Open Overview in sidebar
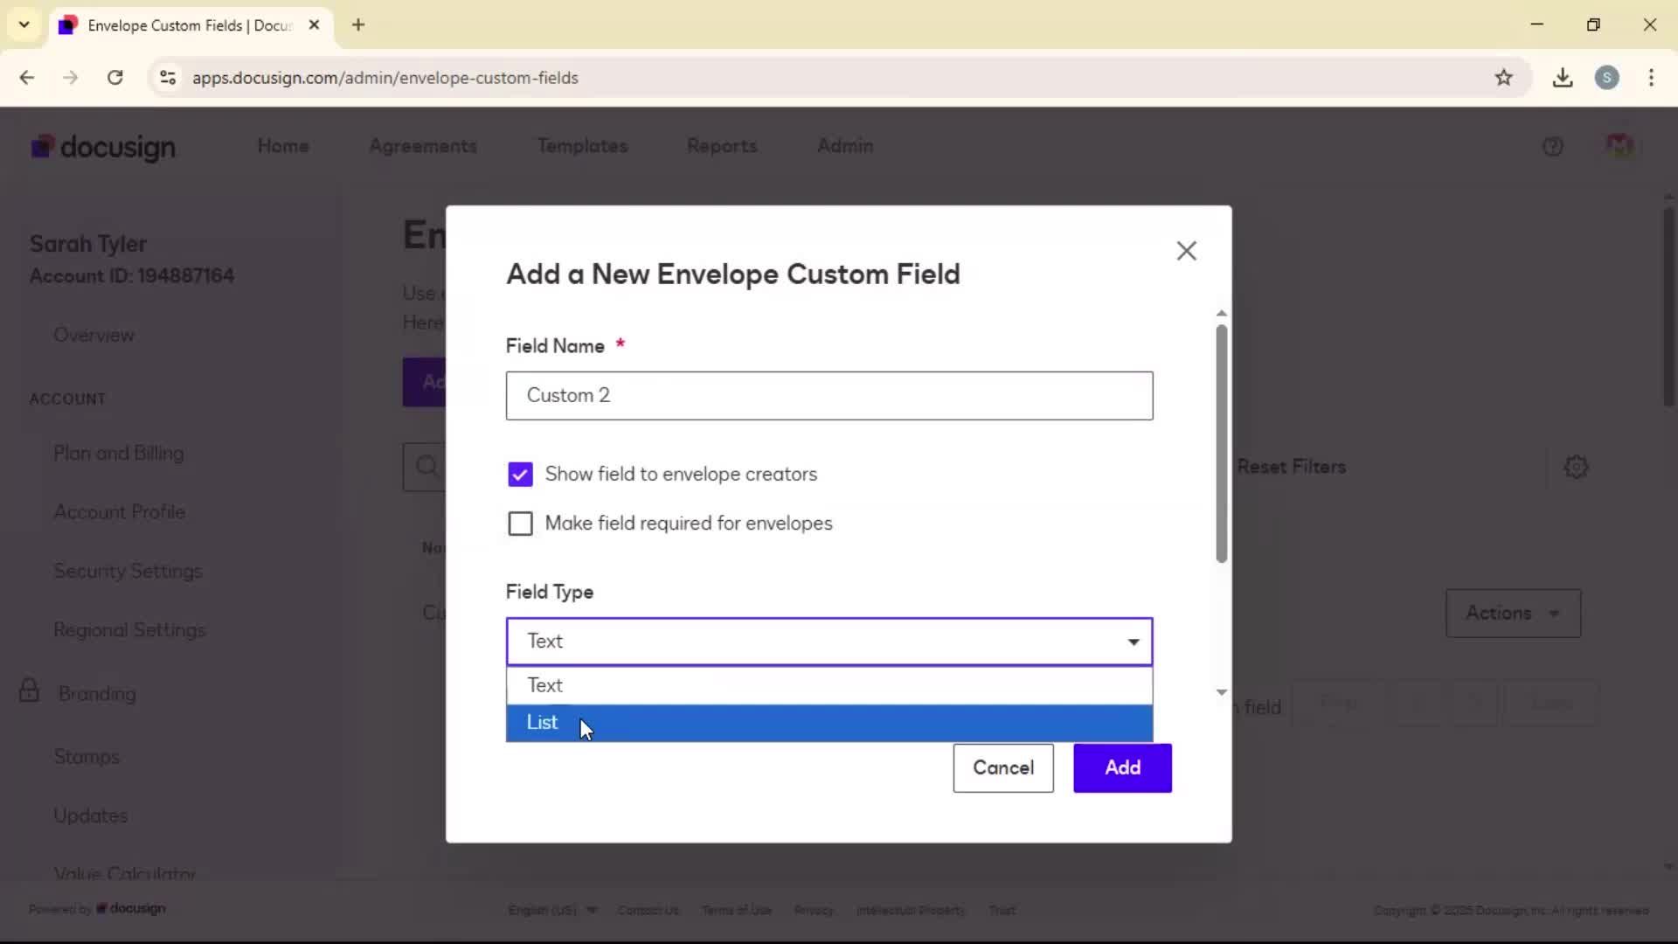 (94, 335)
